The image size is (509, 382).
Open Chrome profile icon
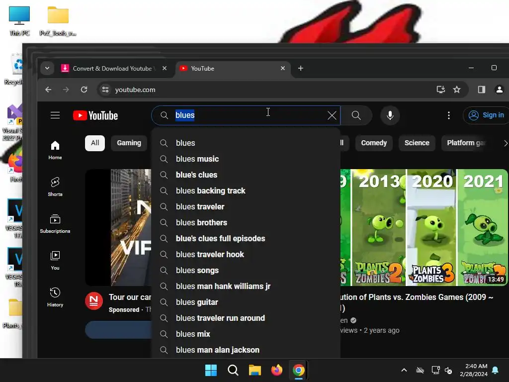[x=499, y=90]
